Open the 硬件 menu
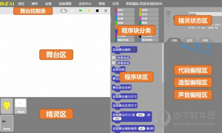The height and width of the screenshot is (133, 222). click(35, 4)
